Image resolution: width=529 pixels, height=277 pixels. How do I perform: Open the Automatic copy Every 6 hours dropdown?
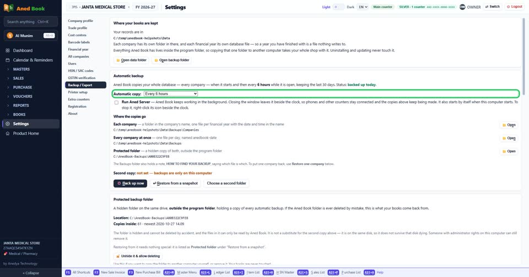(171, 94)
